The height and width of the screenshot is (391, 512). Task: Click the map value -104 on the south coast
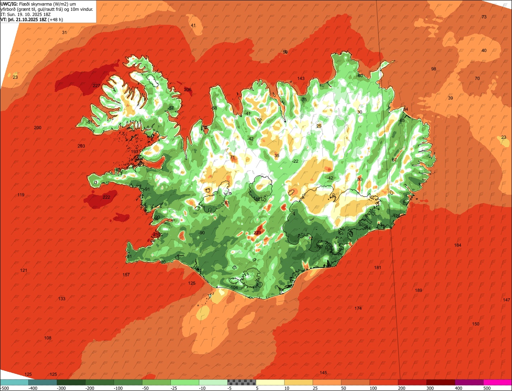[x=234, y=287]
